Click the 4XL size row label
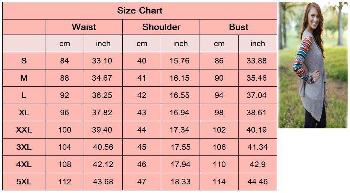The width and height of the screenshot is (350, 193). (x=24, y=164)
